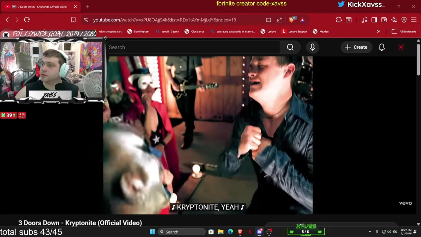
Task: Click the YouTube magnifier search button
Action: click(x=290, y=47)
